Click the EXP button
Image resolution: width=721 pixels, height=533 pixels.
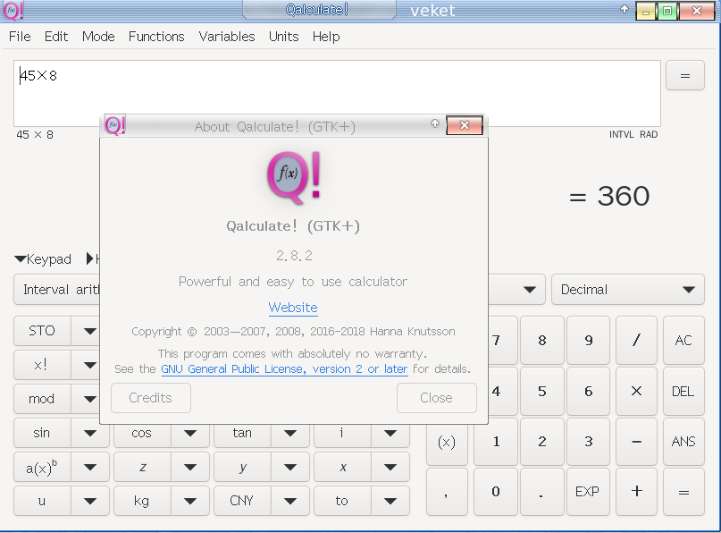tap(588, 492)
